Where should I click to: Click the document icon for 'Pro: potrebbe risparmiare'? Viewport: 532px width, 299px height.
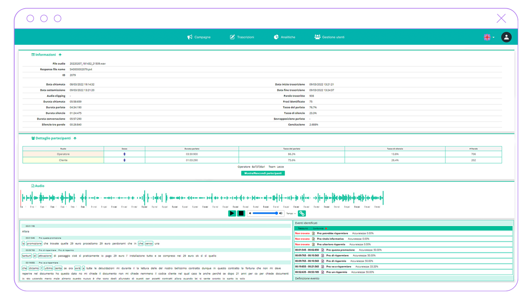coord(313,234)
